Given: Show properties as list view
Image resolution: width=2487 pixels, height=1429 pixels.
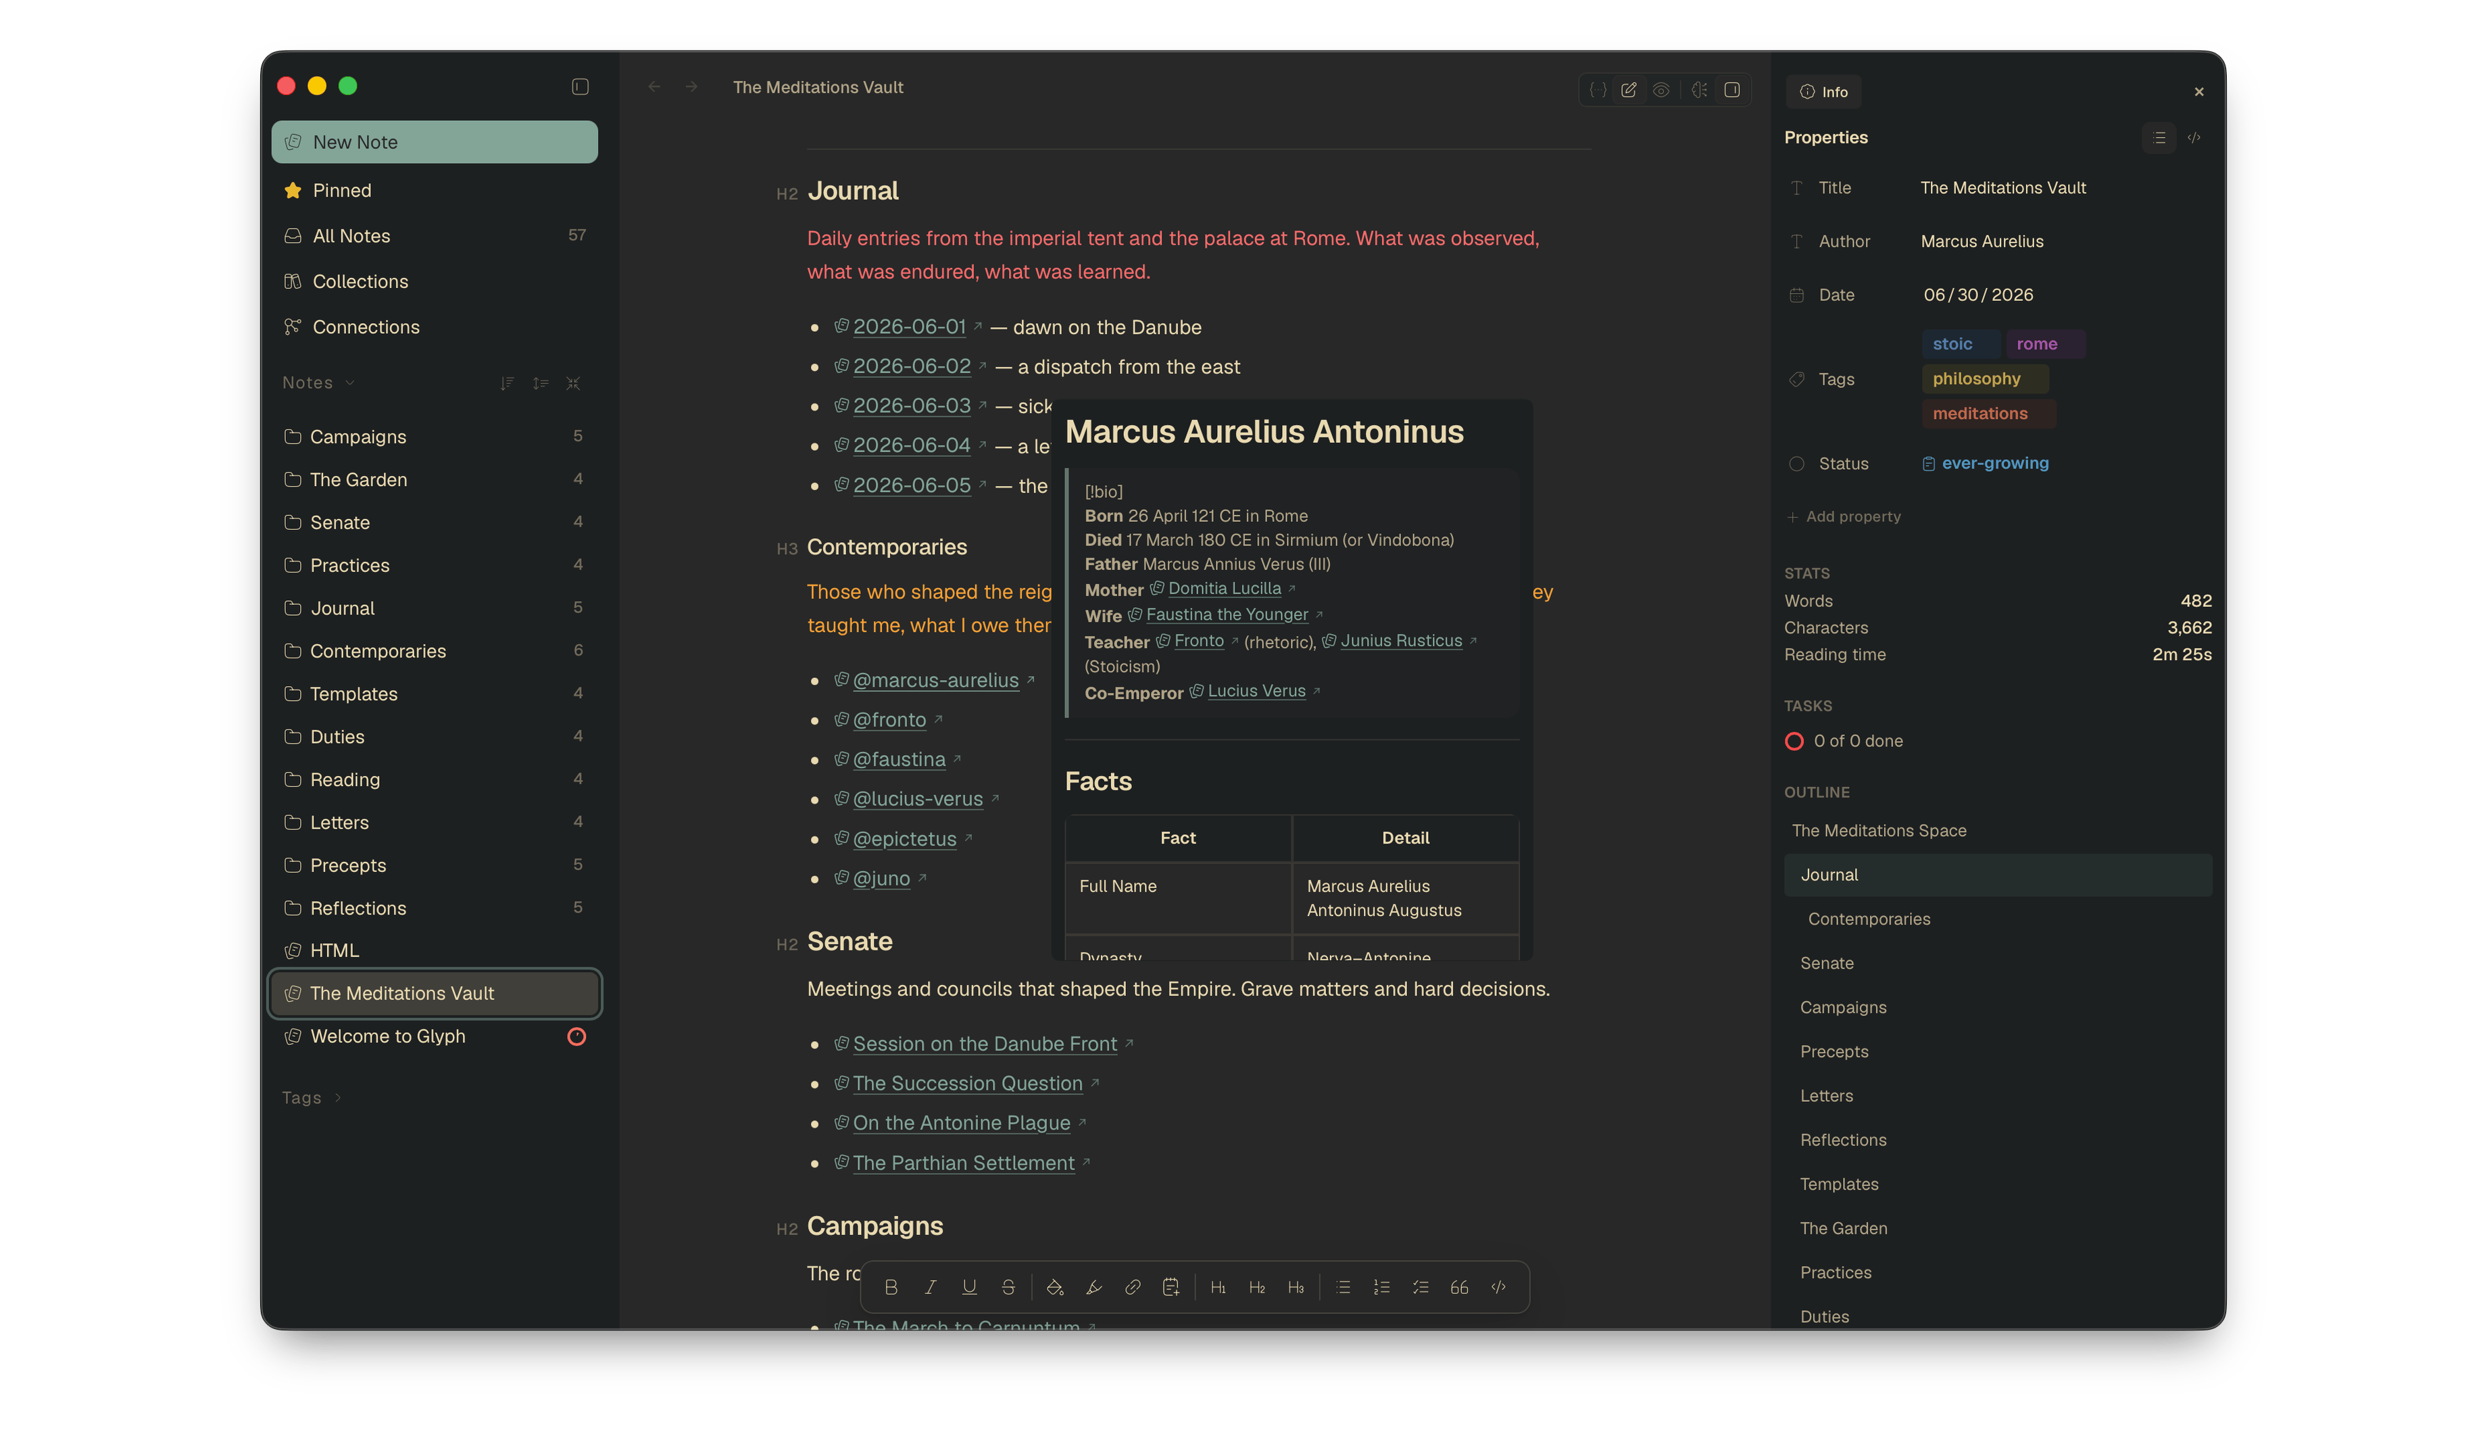Looking at the screenshot, I should pyautogui.click(x=2159, y=137).
